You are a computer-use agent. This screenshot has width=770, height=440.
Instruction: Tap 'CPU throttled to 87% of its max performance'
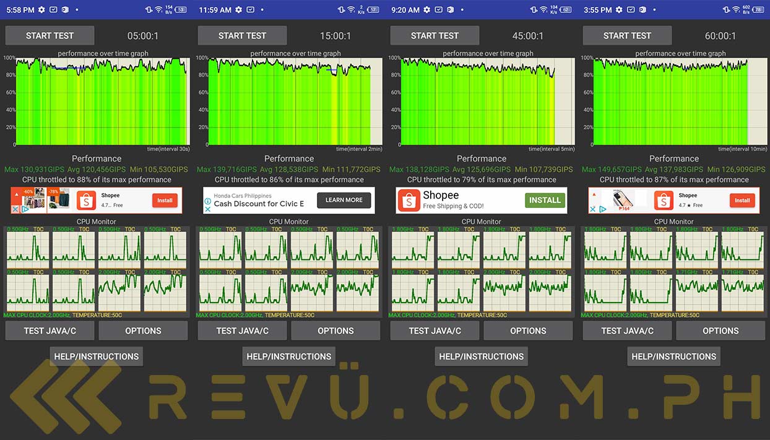[674, 179]
